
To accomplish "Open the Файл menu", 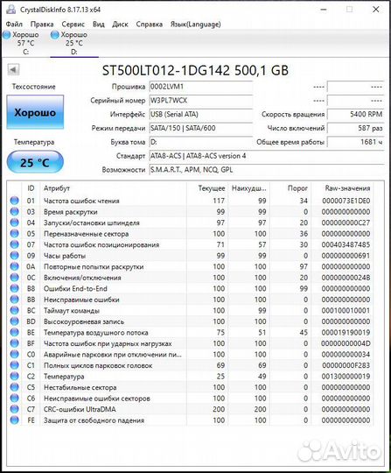I will [14, 25].
